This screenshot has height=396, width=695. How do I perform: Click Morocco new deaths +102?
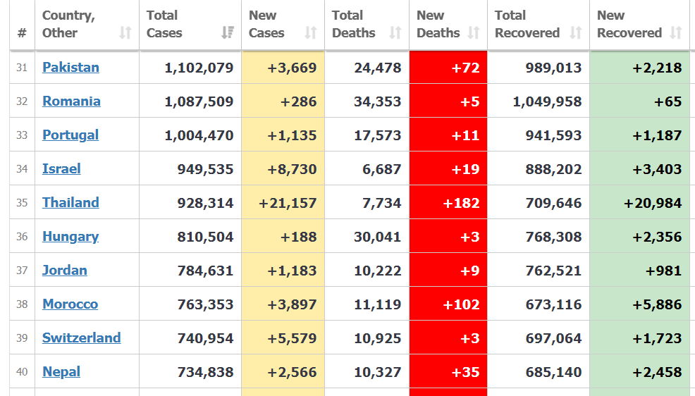click(x=462, y=304)
